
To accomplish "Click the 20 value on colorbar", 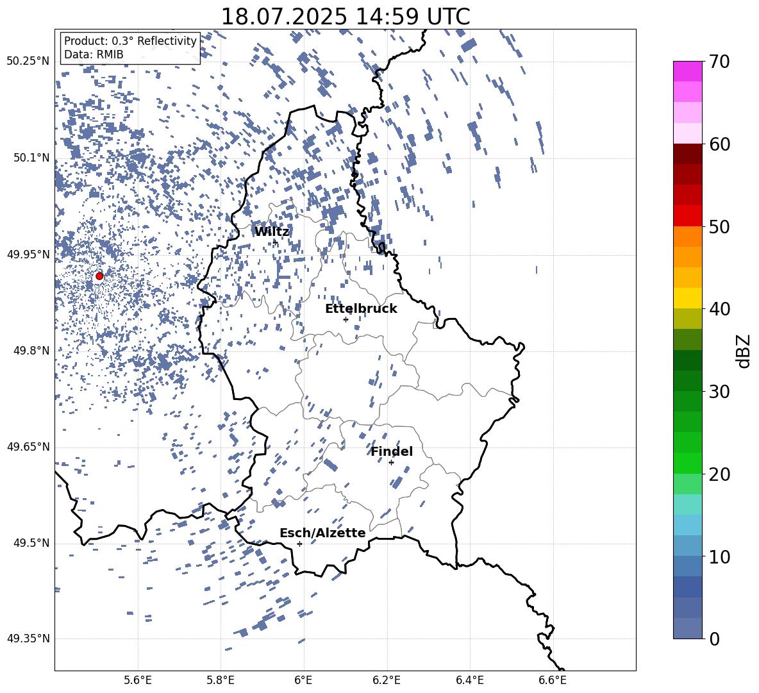I will click(x=719, y=474).
